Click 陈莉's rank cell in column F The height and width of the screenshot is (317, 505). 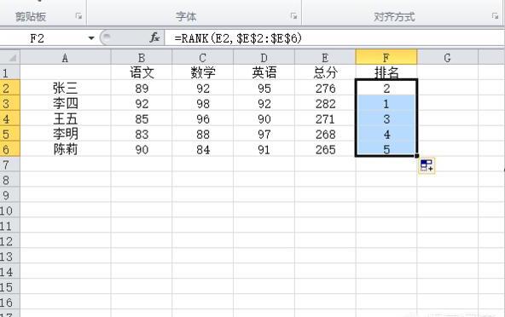[x=386, y=149]
